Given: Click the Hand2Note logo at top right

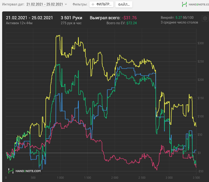Looking at the screenshot, I should (195, 4).
